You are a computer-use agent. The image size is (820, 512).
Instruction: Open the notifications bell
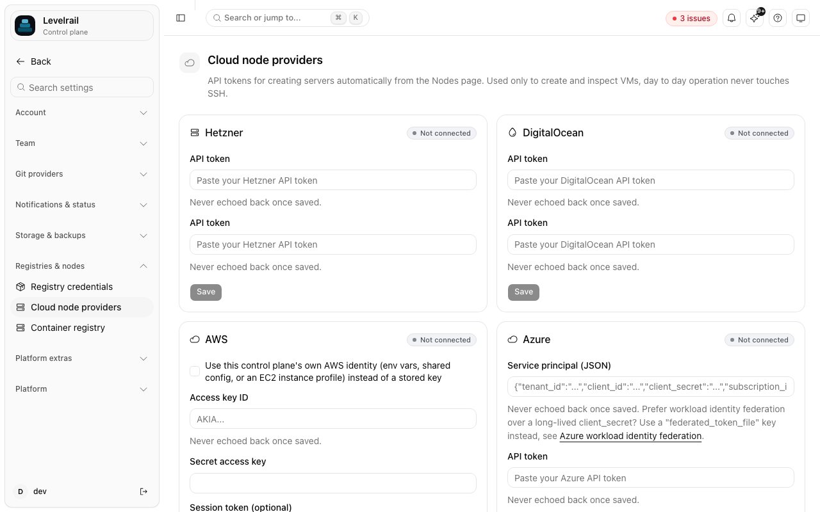[732, 18]
